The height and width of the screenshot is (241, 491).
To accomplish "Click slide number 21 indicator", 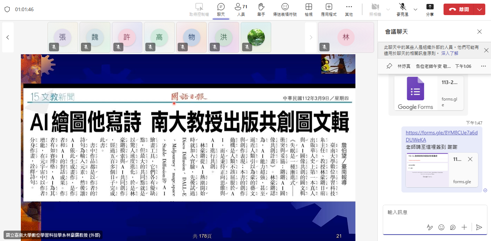I will [x=338, y=236].
